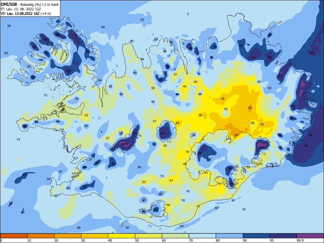324x243 pixels.
Task: Click the light blue 80–90 legend swatch
Action: click(229, 236)
